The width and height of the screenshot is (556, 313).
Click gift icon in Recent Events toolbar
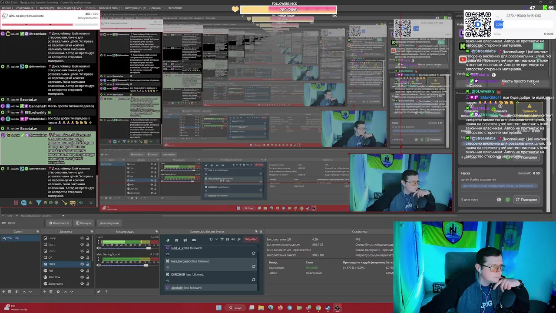coord(176,240)
